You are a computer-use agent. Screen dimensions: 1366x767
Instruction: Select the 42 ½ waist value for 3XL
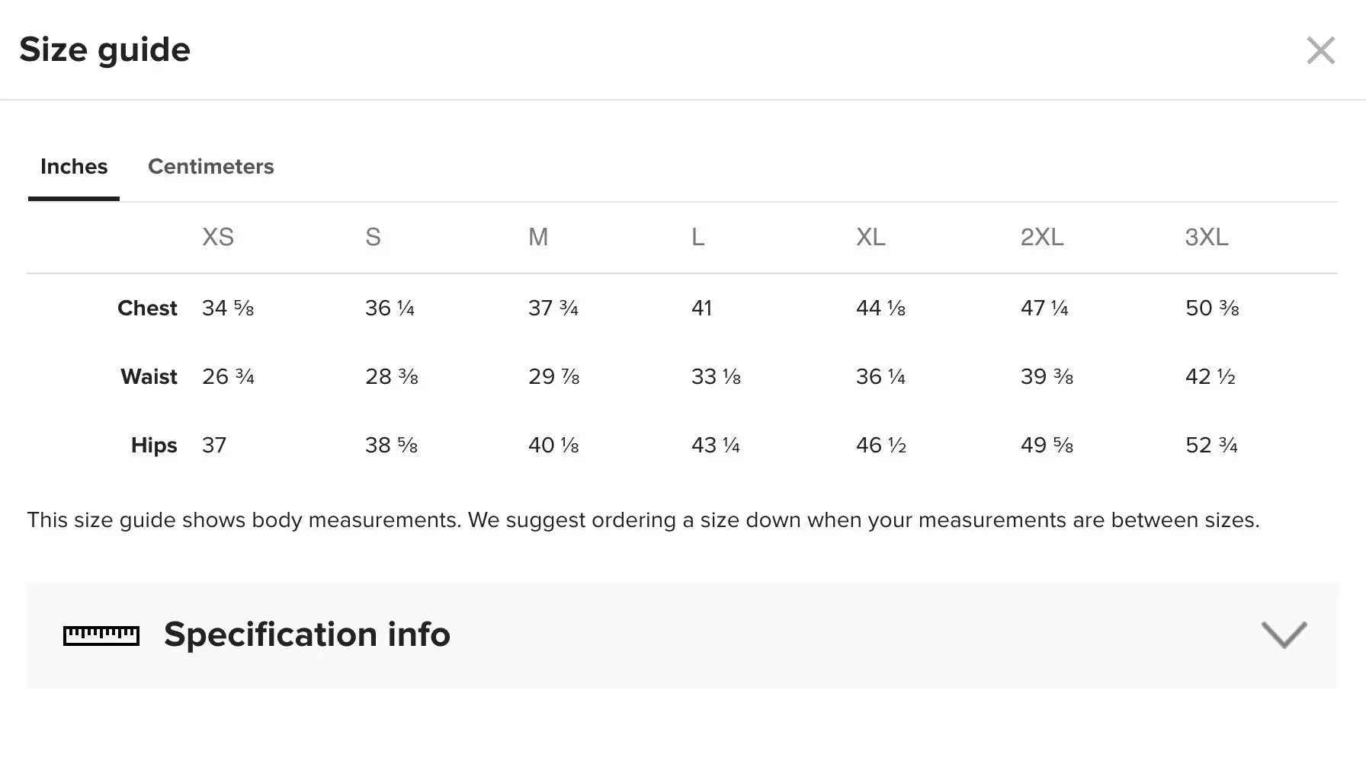(x=1210, y=377)
